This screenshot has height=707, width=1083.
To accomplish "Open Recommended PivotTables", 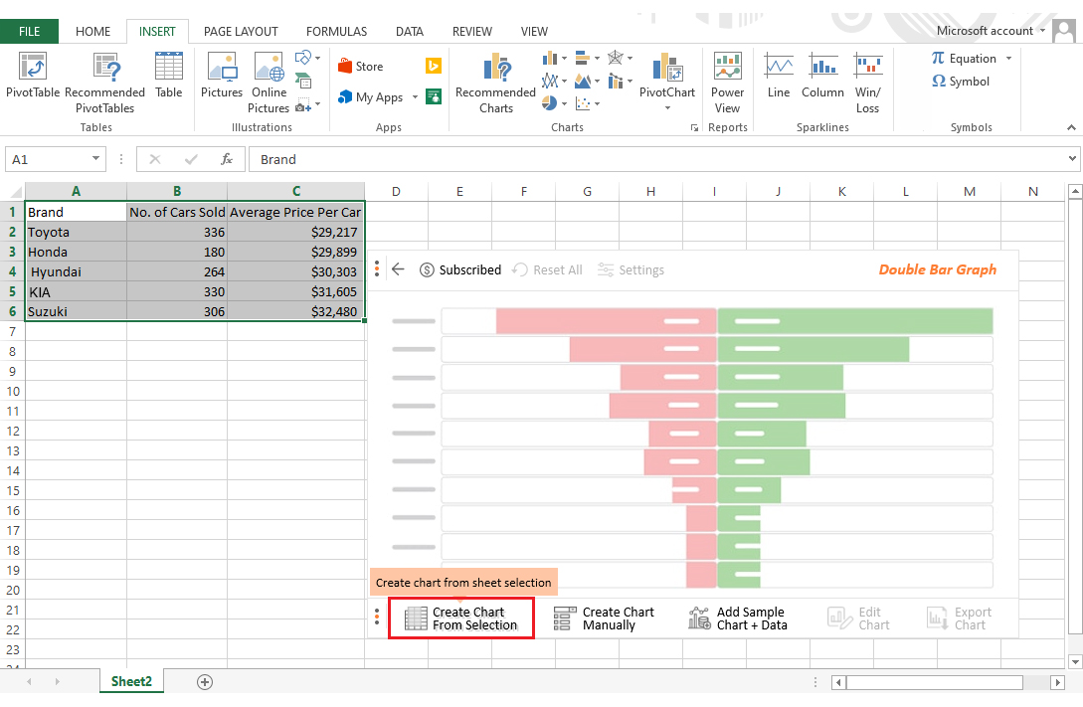I will click(x=105, y=83).
